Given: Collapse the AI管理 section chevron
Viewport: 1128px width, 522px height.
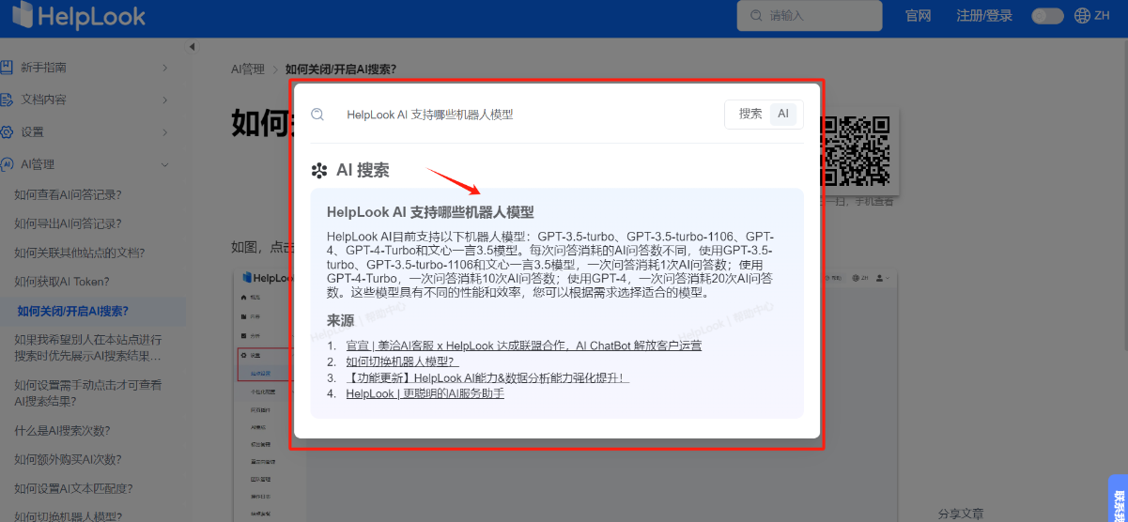Looking at the screenshot, I should point(164,164).
